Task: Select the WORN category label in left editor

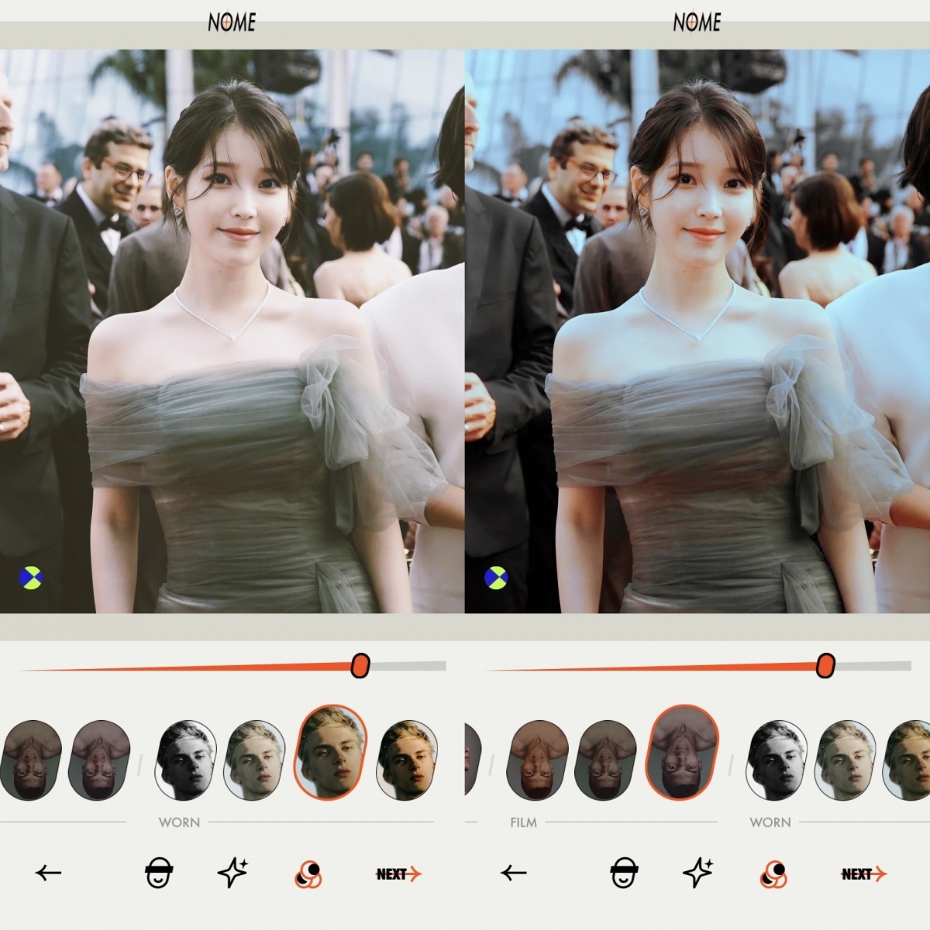Action: [x=179, y=822]
